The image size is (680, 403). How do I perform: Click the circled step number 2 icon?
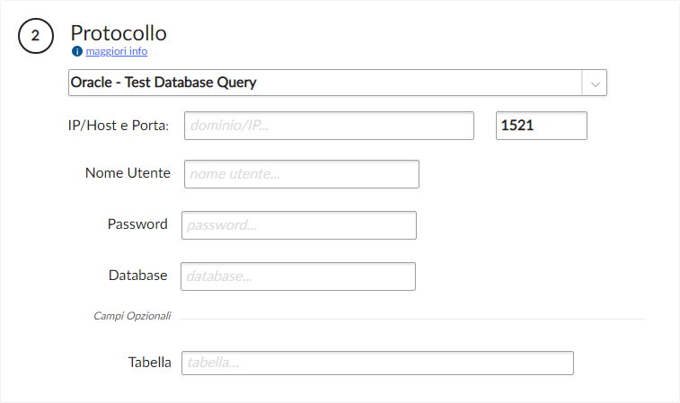tap(35, 36)
